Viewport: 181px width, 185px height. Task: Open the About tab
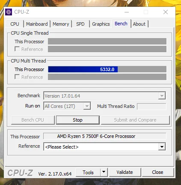pos(139,24)
